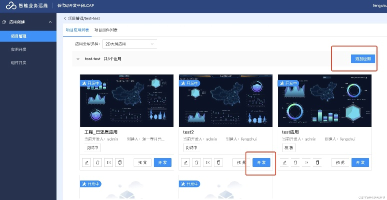Open 应用开发 in the sidebar
Image resolution: width=387 pixels, height=200 pixels.
point(18,49)
